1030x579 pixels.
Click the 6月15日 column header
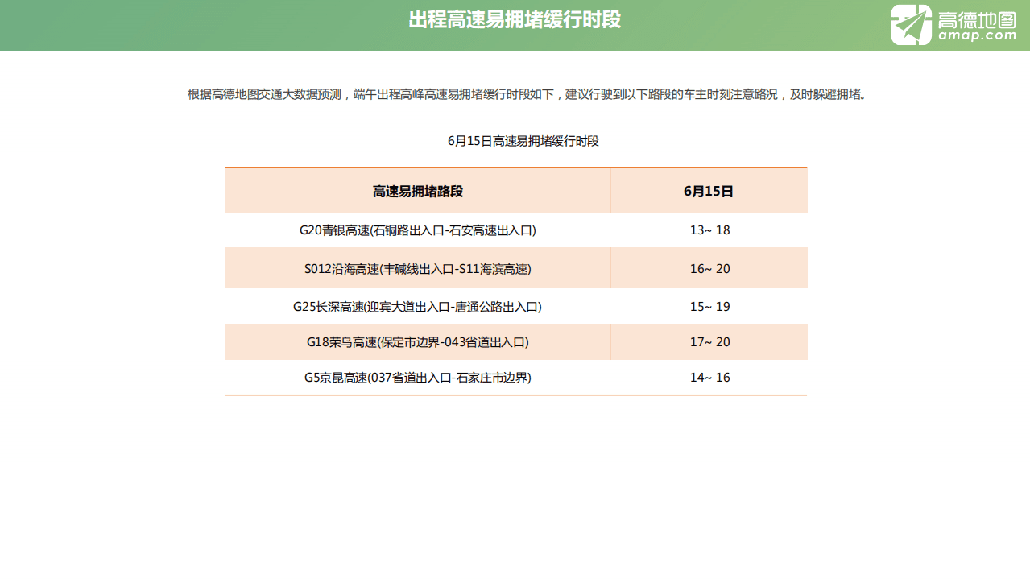[x=709, y=190]
